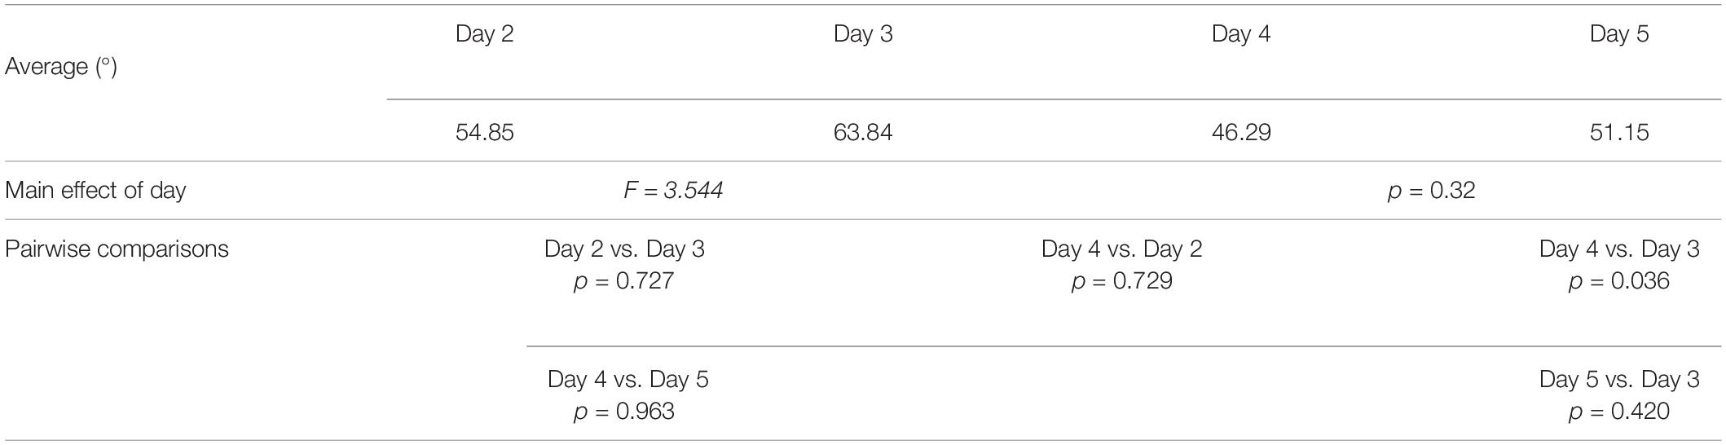Image resolution: width=1726 pixels, height=445 pixels.
Task: Select the p = 0.32 value
Action: click(x=1431, y=191)
